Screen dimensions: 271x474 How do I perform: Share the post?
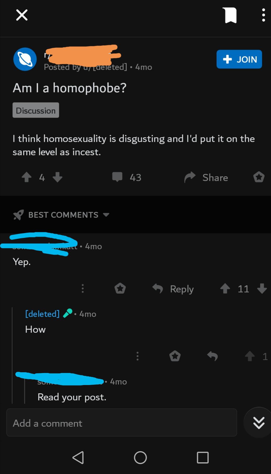click(206, 177)
